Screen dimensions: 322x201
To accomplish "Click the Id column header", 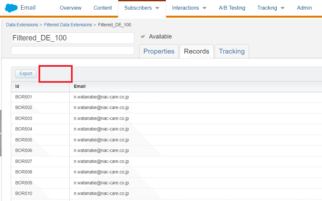I will coord(40,87).
